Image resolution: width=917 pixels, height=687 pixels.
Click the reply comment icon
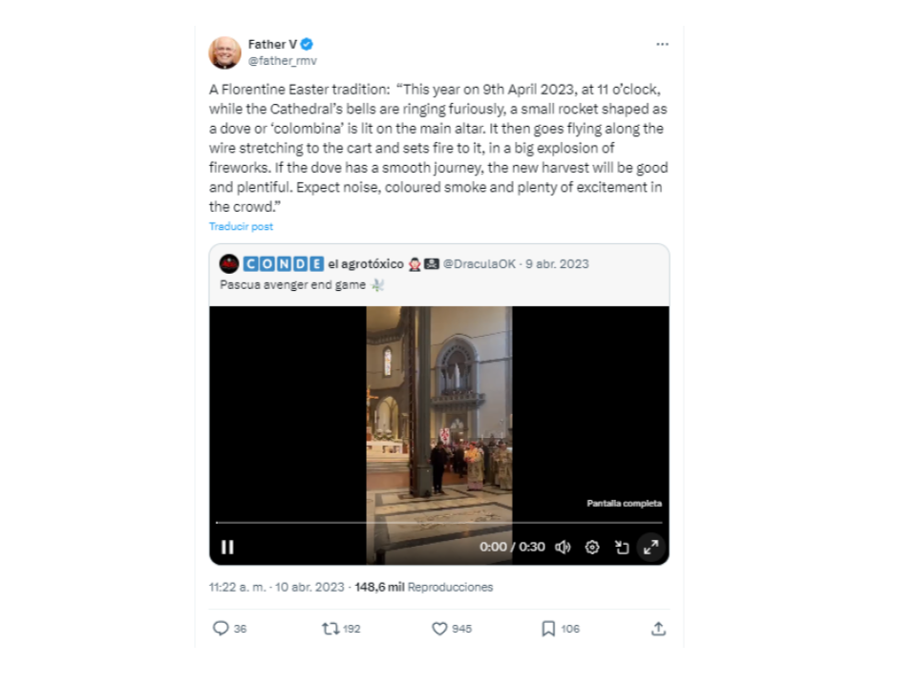pyautogui.click(x=221, y=628)
